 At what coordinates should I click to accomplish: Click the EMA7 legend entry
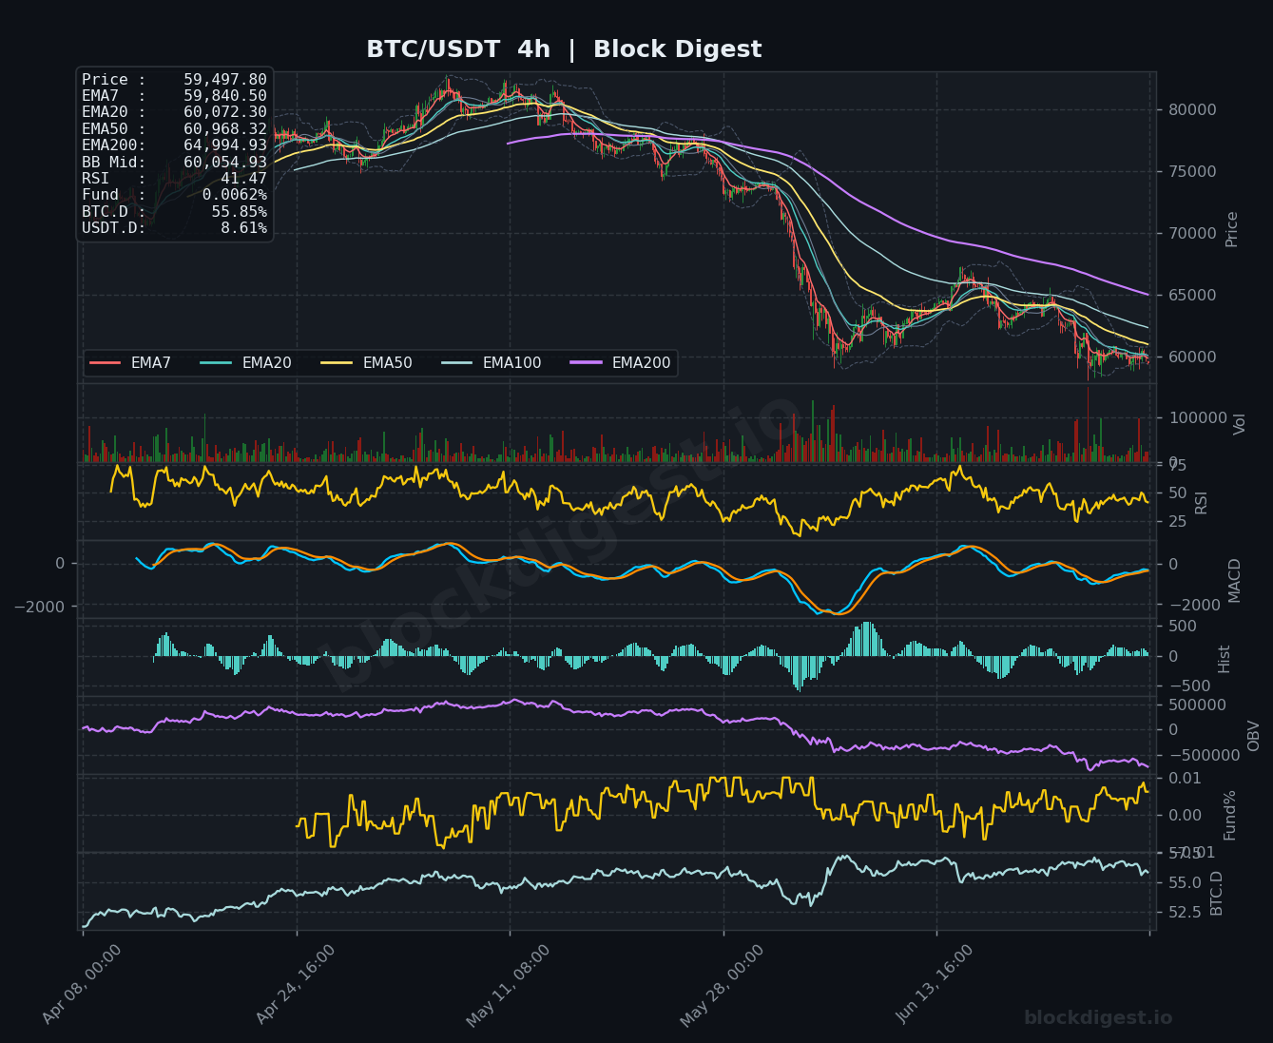click(x=130, y=363)
